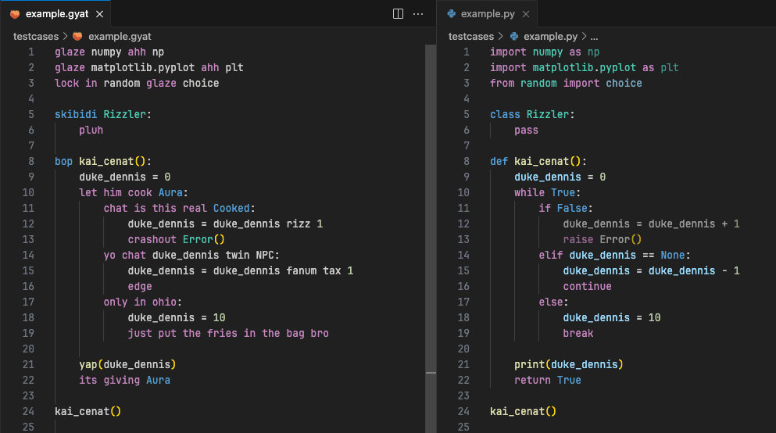Screen dimensions: 776x433
Task: Click 'lock in random glaze choice' line
Action: coord(137,83)
